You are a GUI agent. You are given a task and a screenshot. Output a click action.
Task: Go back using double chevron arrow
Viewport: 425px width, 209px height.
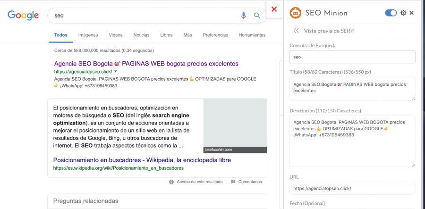tap(296, 31)
